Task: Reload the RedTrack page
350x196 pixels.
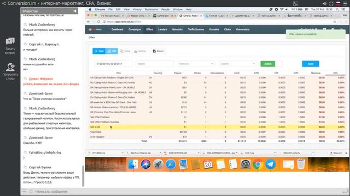Action: click(x=98, y=22)
